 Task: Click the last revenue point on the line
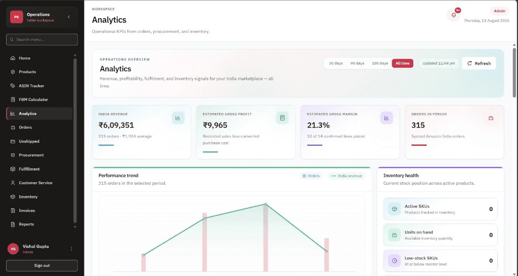click(x=327, y=251)
